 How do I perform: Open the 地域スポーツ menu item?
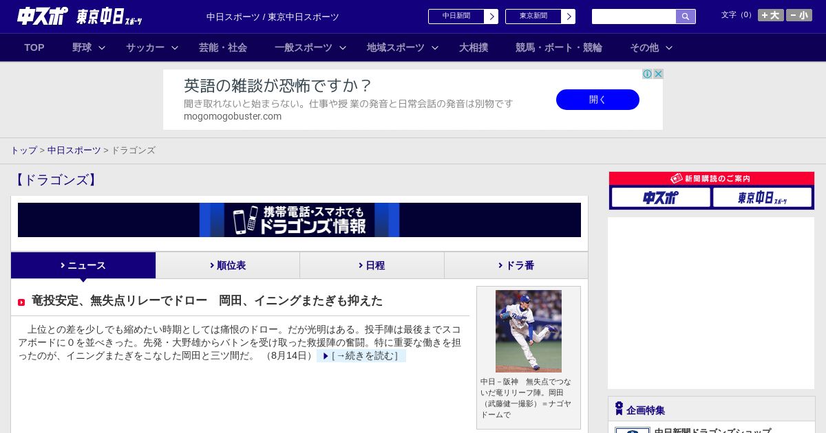pyautogui.click(x=396, y=47)
